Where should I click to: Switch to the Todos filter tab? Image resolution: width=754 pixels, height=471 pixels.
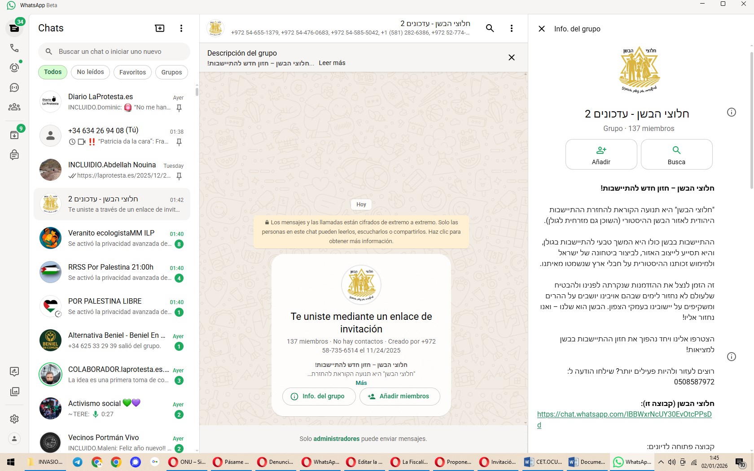[53, 72]
